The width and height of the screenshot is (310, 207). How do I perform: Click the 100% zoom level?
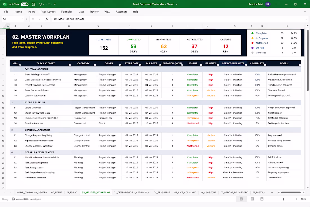(x=303, y=199)
